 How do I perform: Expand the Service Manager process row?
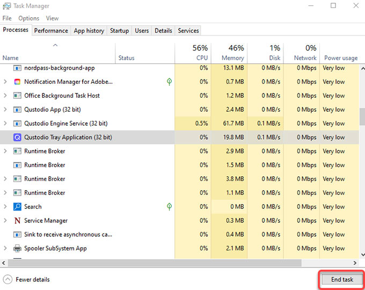tap(5, 221)
